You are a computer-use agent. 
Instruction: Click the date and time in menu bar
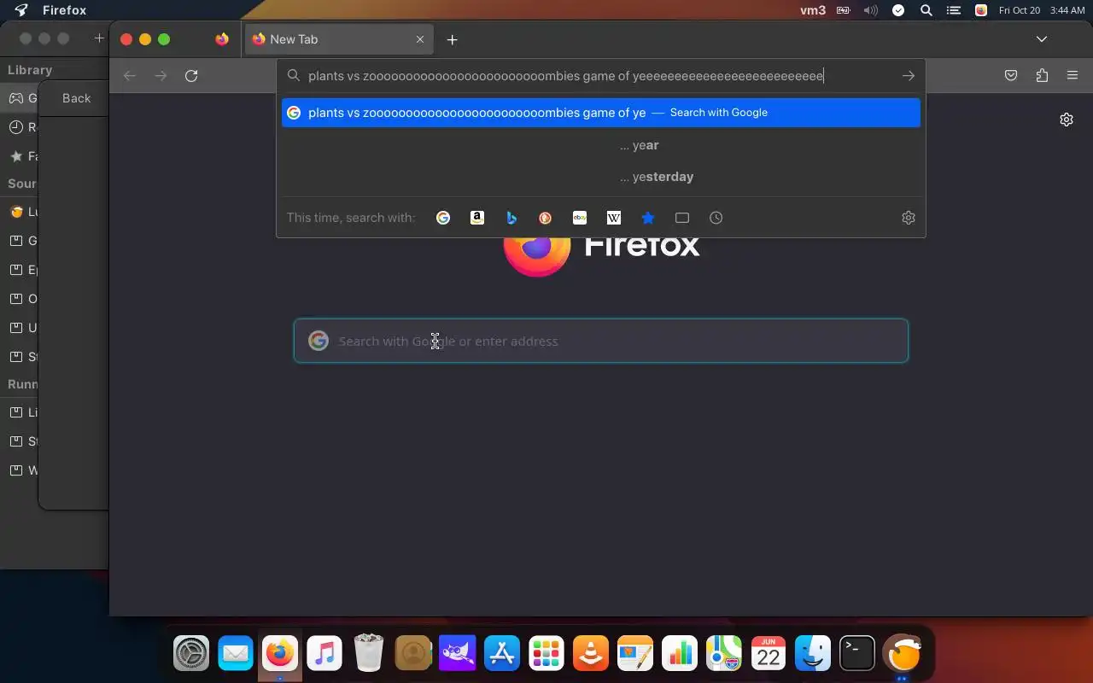tap(1042, 10)
